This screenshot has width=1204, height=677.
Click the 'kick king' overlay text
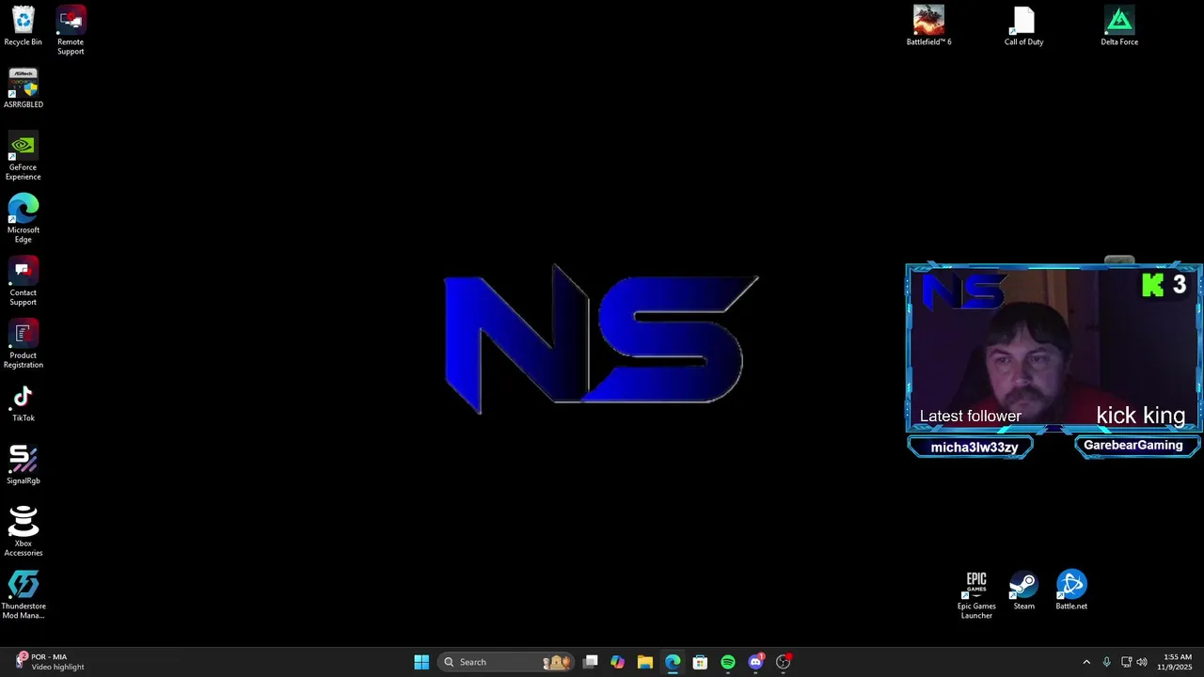point(1140,416)
